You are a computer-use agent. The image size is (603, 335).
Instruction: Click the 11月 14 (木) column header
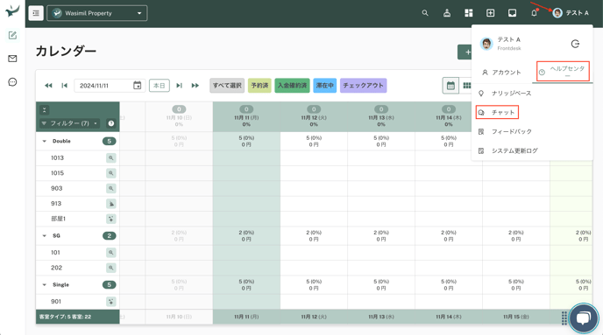pyautogui.click(x=449, y=117)
